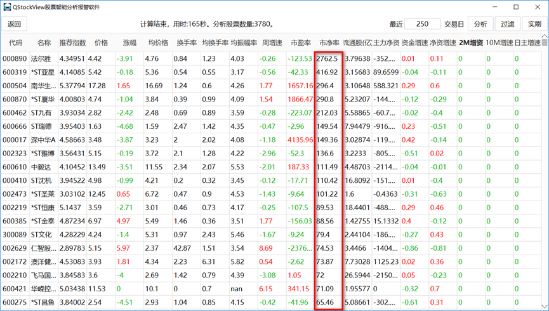Sort by 10M增速 column header
The width and height of the screenshot is (549, 311).
(x=499, y=43)
